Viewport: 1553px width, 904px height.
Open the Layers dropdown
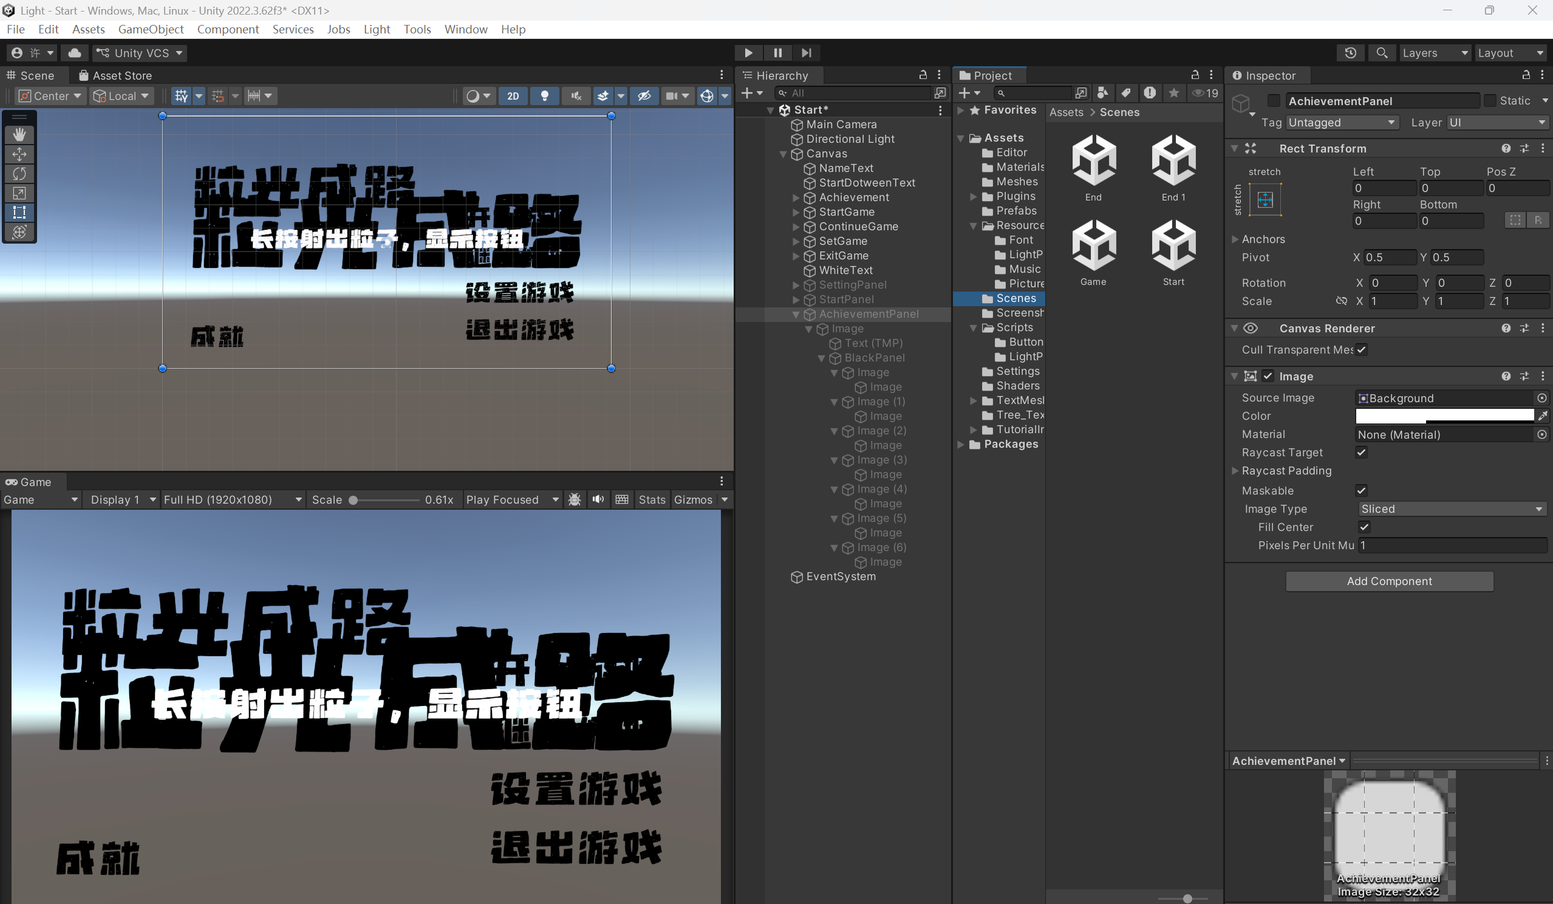(1434, 53)
